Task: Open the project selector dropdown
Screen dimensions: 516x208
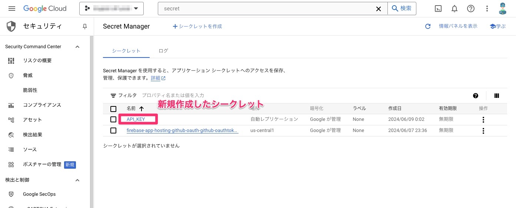Action: [111, 9]
